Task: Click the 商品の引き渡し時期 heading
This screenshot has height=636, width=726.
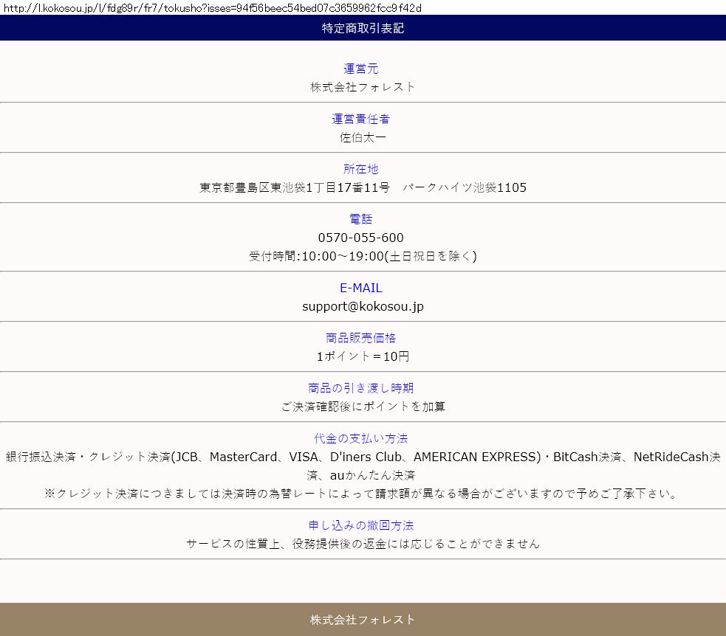Action: pos(360,388)
